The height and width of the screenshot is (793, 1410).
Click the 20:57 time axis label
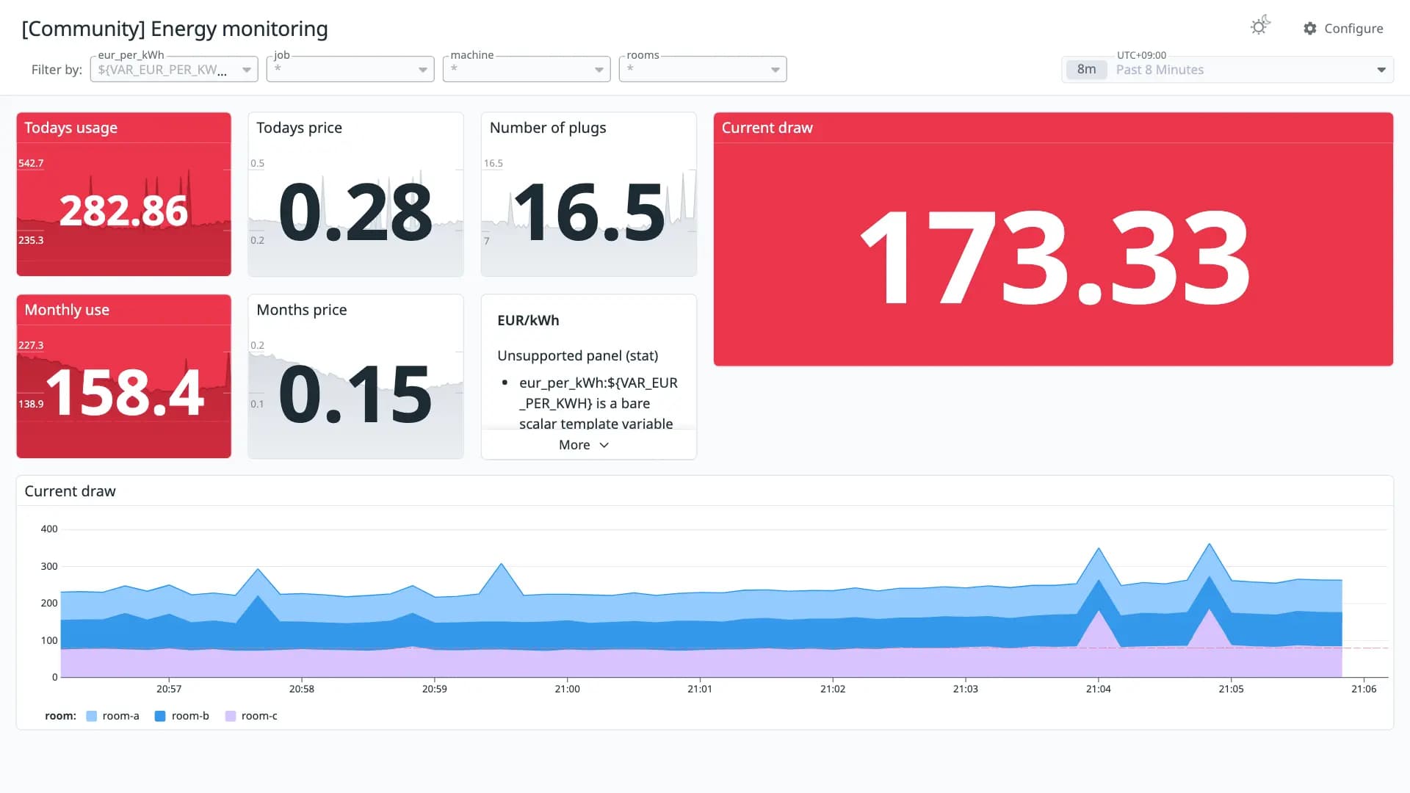pyautogui.click(x=169, y=689)
